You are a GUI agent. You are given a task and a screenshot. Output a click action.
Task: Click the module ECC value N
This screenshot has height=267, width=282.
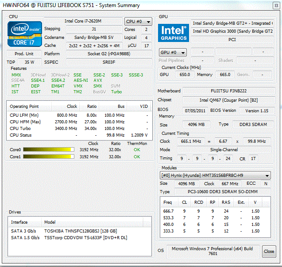(266, 184)
